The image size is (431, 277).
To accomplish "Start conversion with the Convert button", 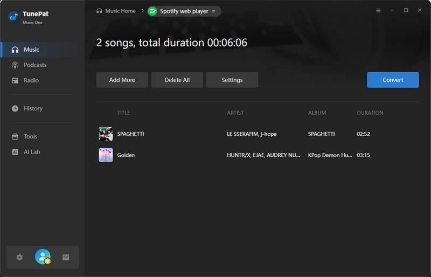I will tap(393, 80).
